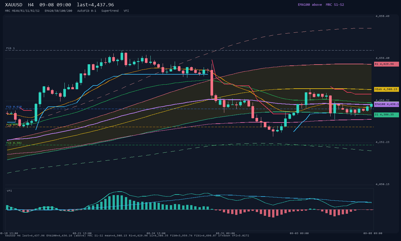The width and height of the screenshot is (401, 241).
Task: Click "Fib1=4,696.87" in the bottom status line
Action: pyautogui.click(x=206, y=236)
